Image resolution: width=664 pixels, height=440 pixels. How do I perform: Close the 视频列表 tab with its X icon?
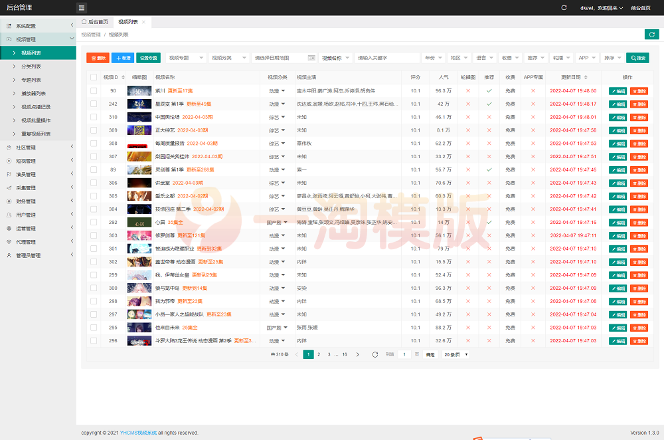tap(143, 22)
